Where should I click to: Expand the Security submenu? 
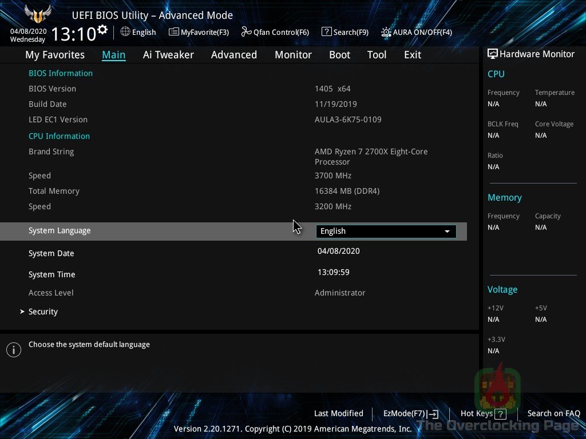click(x=43, y=312)
